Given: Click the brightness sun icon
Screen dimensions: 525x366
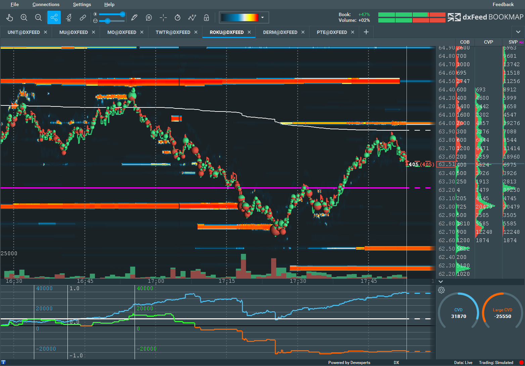Looking at the screenshot, I should pyautogui.click(x=95, y=14).
